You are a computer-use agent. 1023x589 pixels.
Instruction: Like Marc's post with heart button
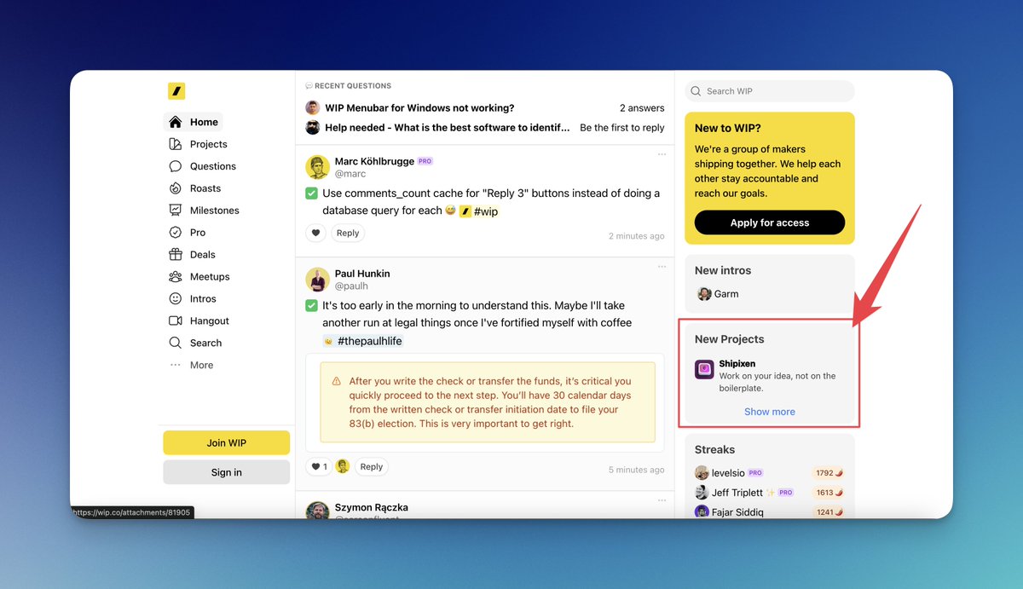(316, 233)
